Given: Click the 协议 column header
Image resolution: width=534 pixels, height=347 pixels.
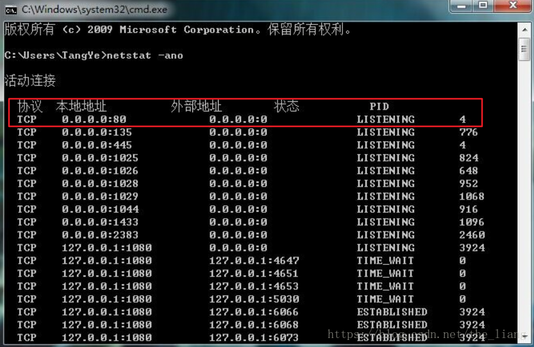Looking at the screenshot, I should coord(29,106).
